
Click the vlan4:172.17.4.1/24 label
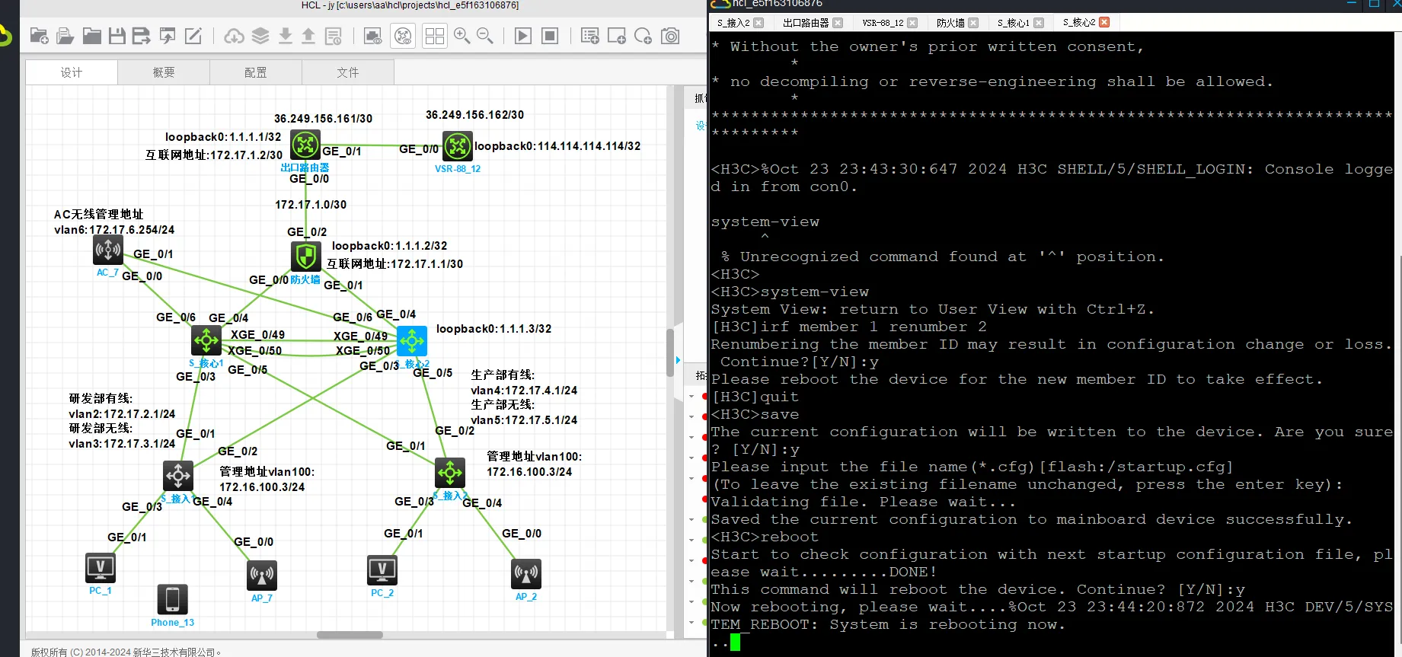(x=524, y=391)
